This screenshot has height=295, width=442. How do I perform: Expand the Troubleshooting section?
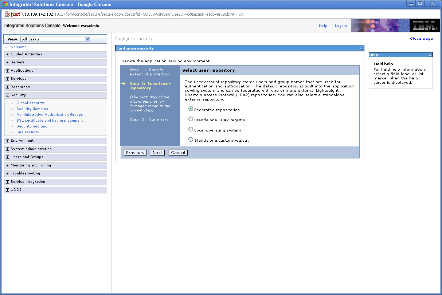[7, 173]
